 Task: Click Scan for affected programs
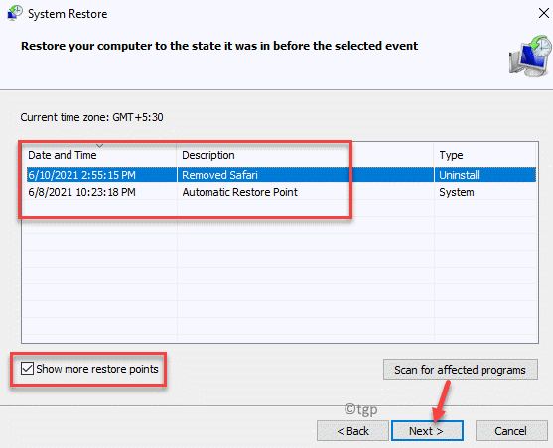tap(461, 370)
